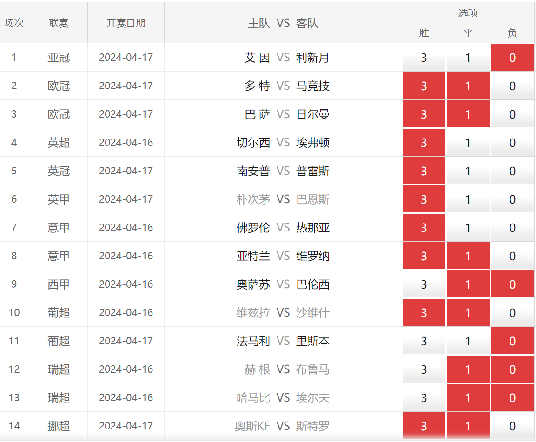Choose 负 (0) for 佛罗伦 VS 热那亚
The width and height of the screenshot is (536, 442).
click(x=512, y=228)
